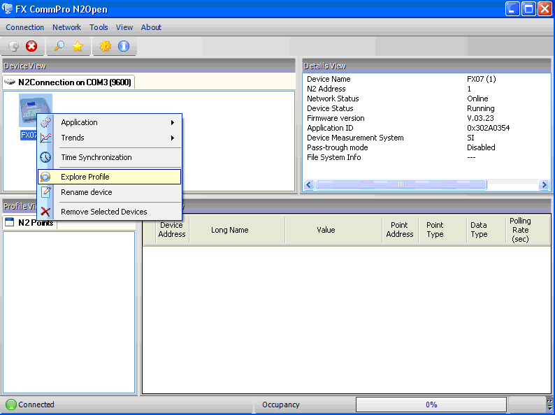Select Remove Selected Devices menu entry
This screenshot has width=555, height=415.
coord(110,212)
